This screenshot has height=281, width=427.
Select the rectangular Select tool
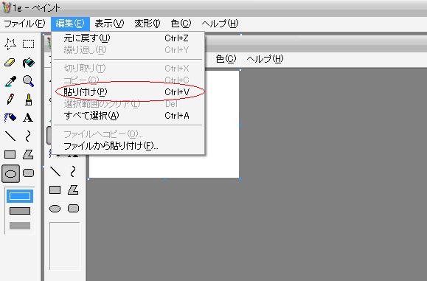[28, 44]
